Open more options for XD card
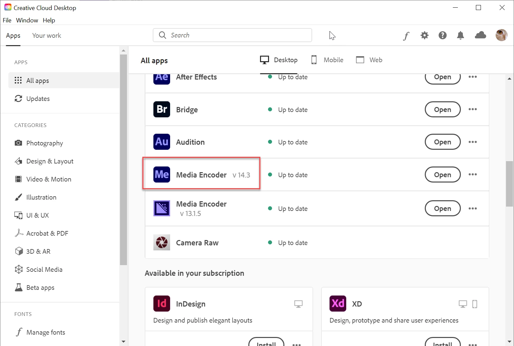Viewport: 514px width, 346px height. [x=473, y=344]
